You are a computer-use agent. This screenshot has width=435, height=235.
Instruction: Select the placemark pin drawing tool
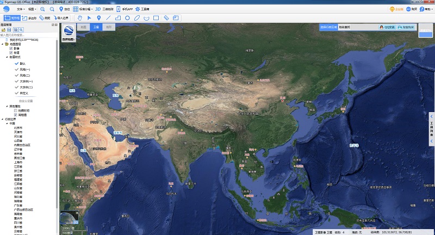click(99, 18)
